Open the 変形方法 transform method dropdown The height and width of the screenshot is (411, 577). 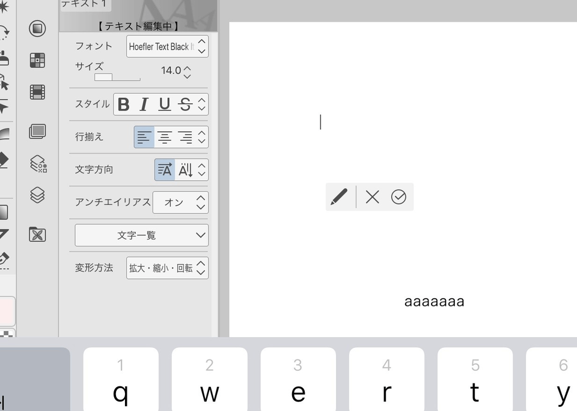tap(167, 268)
